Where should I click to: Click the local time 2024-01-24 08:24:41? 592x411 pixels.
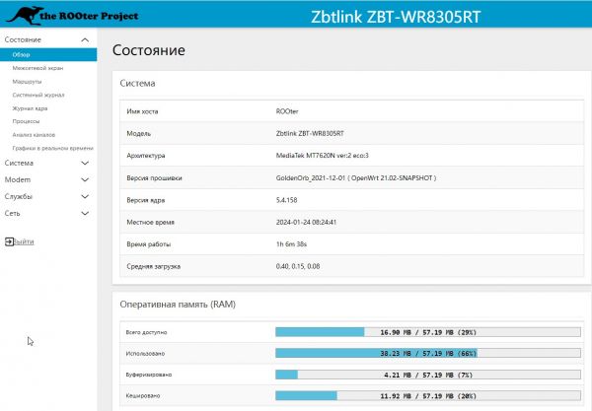306,222
